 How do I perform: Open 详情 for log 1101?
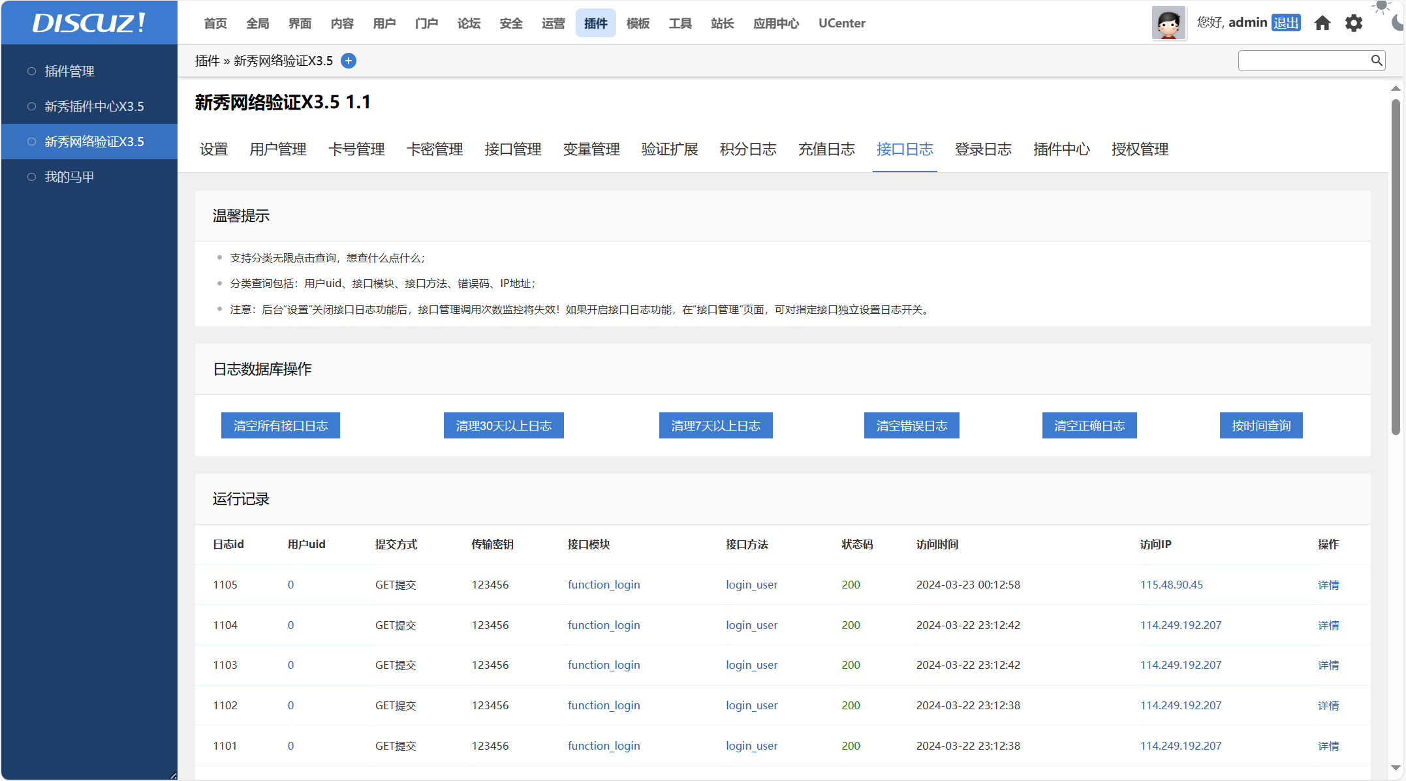coord(1328,746)
